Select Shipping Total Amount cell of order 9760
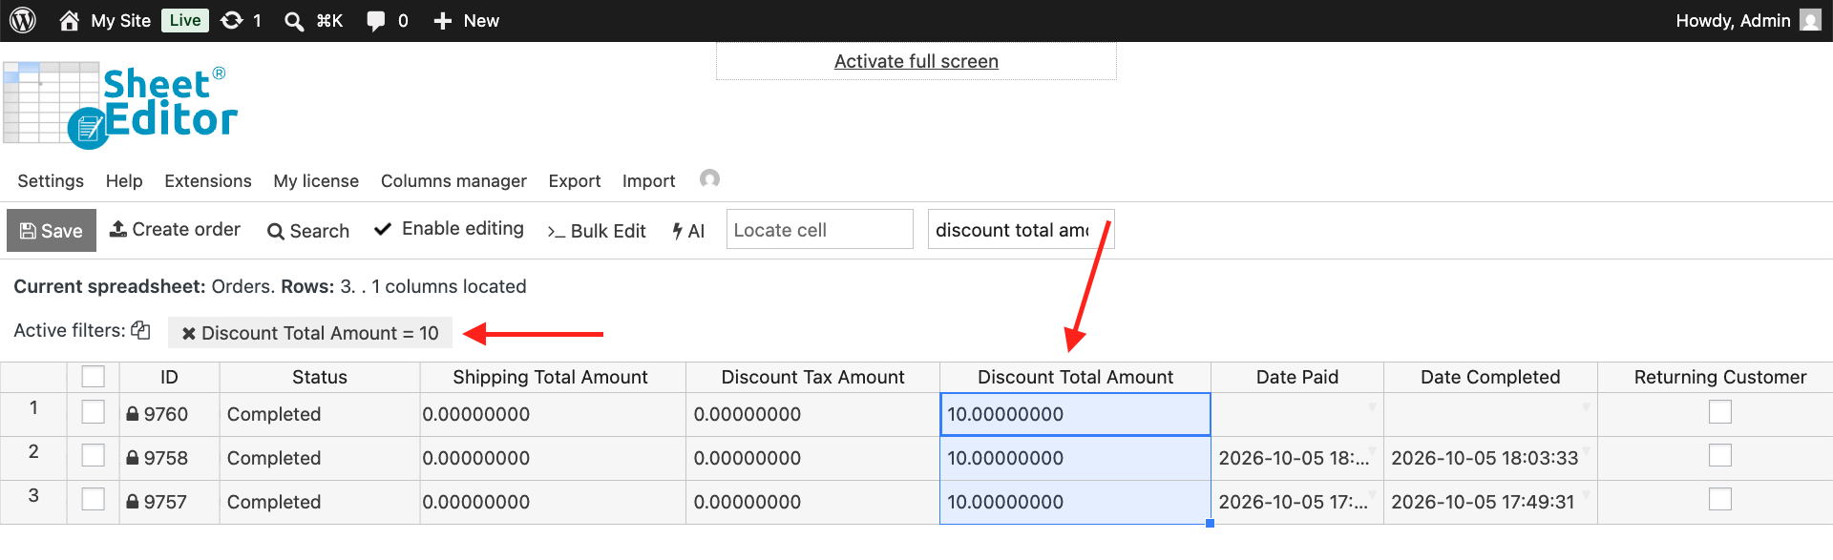The image size is (1833, 560). (x=553, y=414)
